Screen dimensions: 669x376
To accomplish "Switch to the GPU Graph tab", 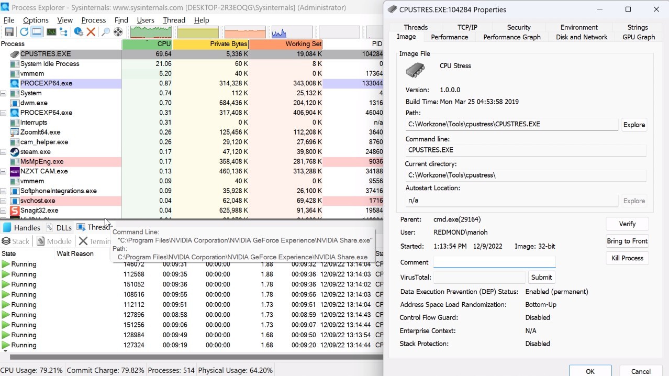I will 638,37.
